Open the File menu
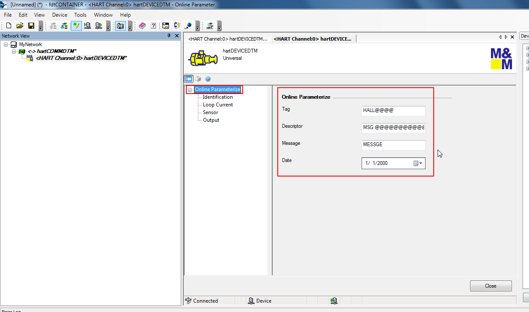The height and width of the screenshot is (312, 529). coord(8,15)
